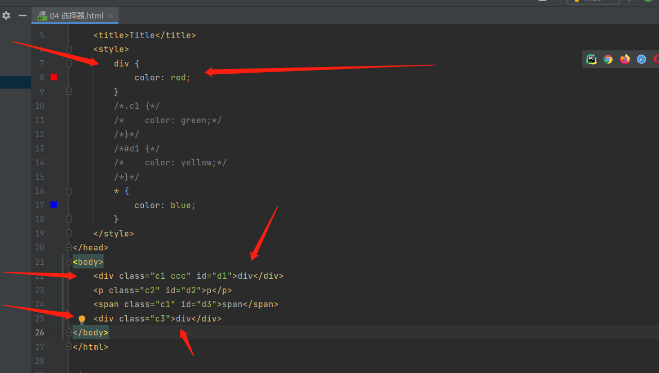Viewport: 659px width, 373px height.
Task: Click the commented 'color: yellow;' line
Action: pyautogui.click(x=171, y=163)
